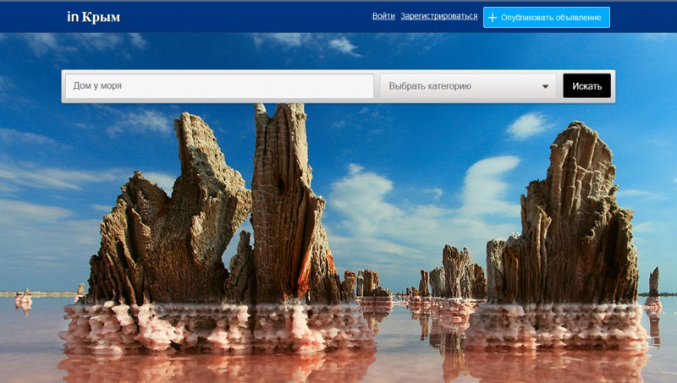Click the black Искать search button

pos(586,86)
